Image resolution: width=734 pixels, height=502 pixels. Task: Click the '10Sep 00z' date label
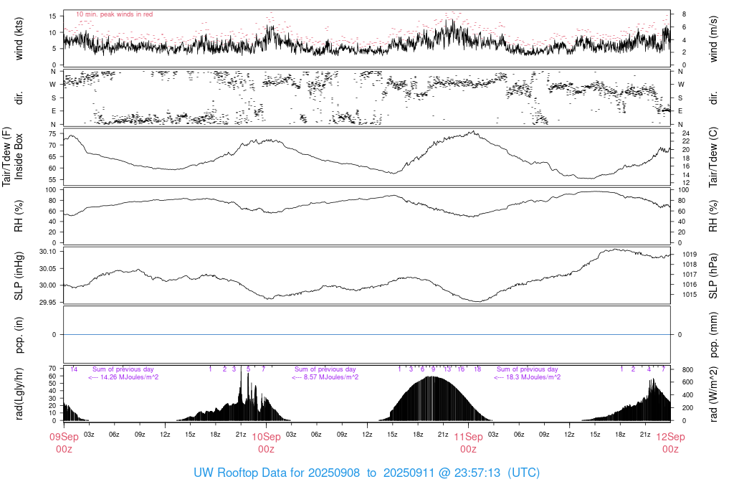coord(267,443)
